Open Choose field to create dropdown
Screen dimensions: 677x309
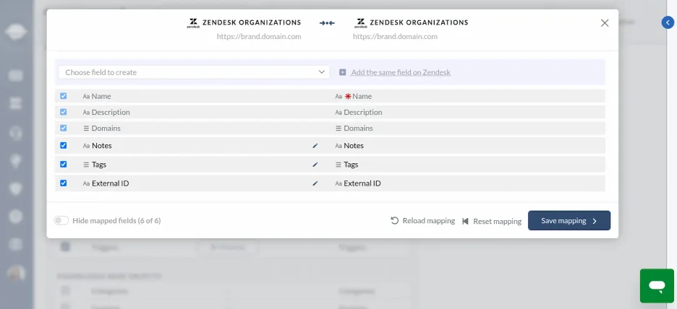194,72
